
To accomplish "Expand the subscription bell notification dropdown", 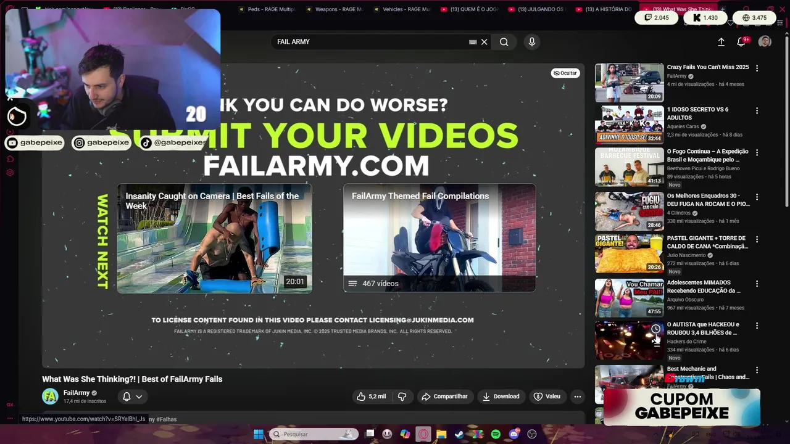I will (x=132, y=397).
